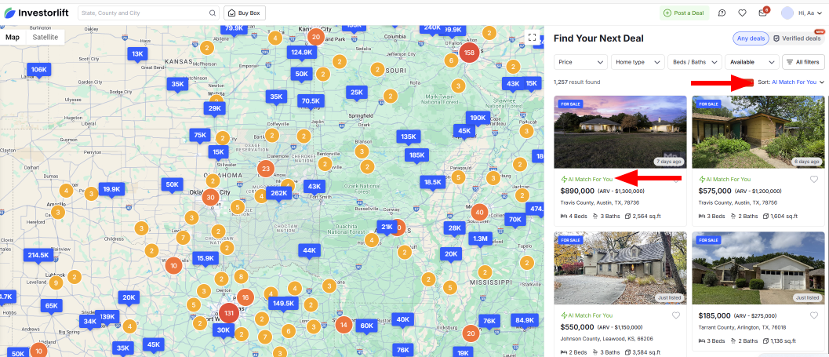Switch to Verified deals
This screenshot has height=357, width=829.
point(797,38)
